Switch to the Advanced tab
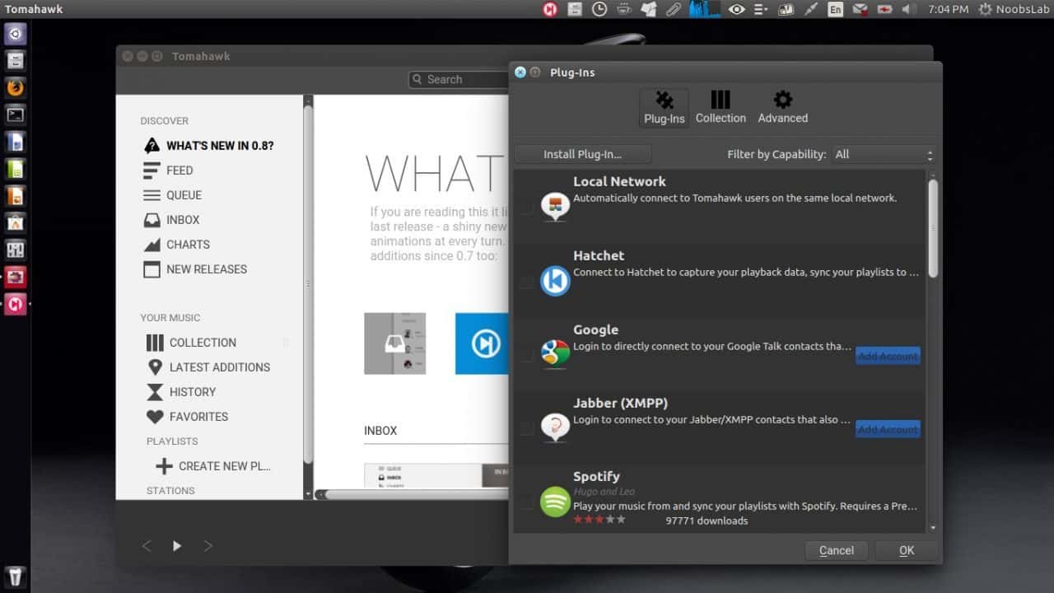Screen dimensions: 1054x593 click(x=781, y=107)
